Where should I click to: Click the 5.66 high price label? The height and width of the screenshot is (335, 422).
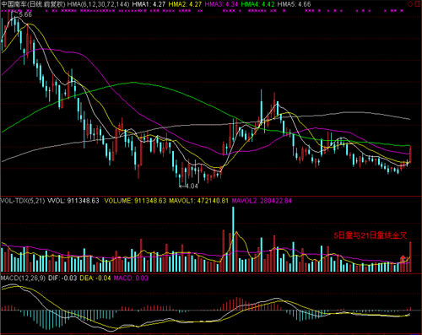coord(25,14)
